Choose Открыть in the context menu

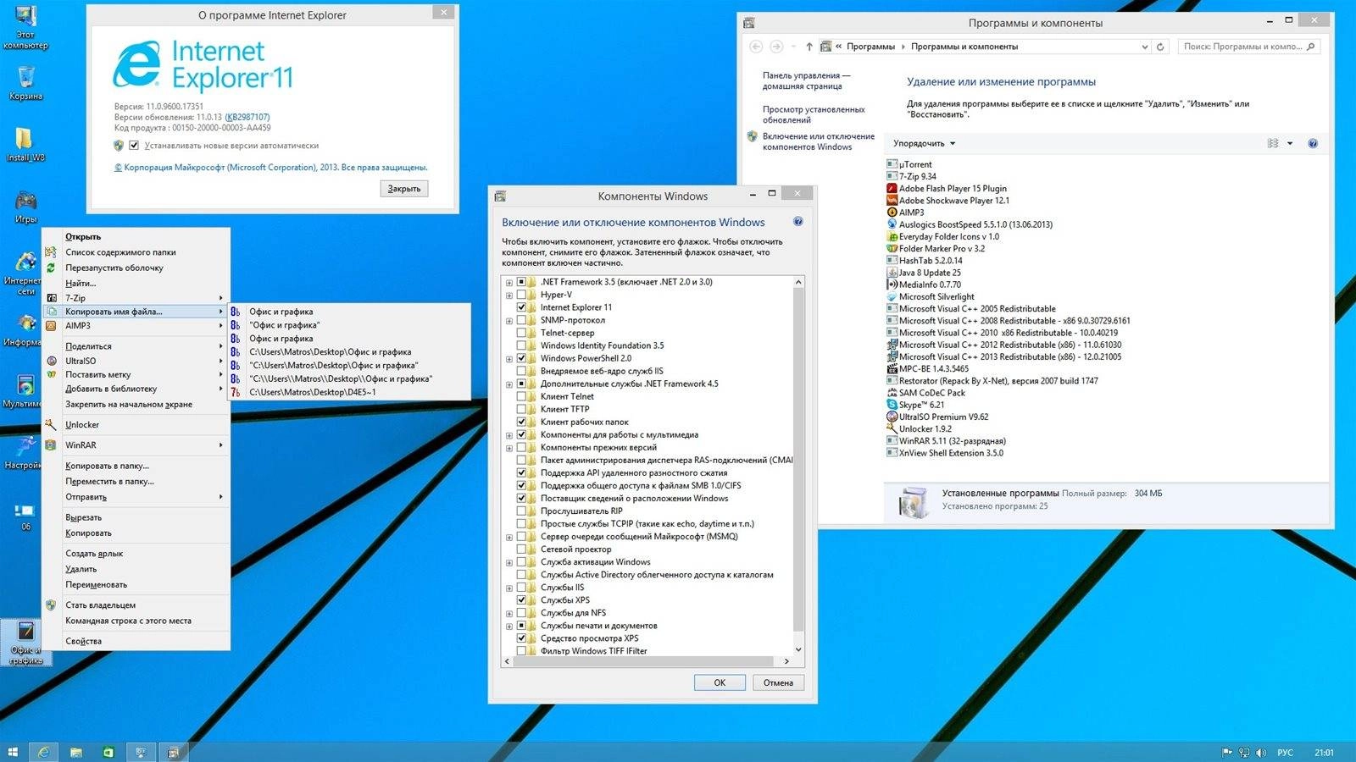[x=136, y=236]
